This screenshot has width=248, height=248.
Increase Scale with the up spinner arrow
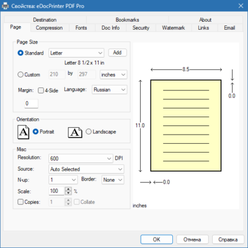pos(68,189)
